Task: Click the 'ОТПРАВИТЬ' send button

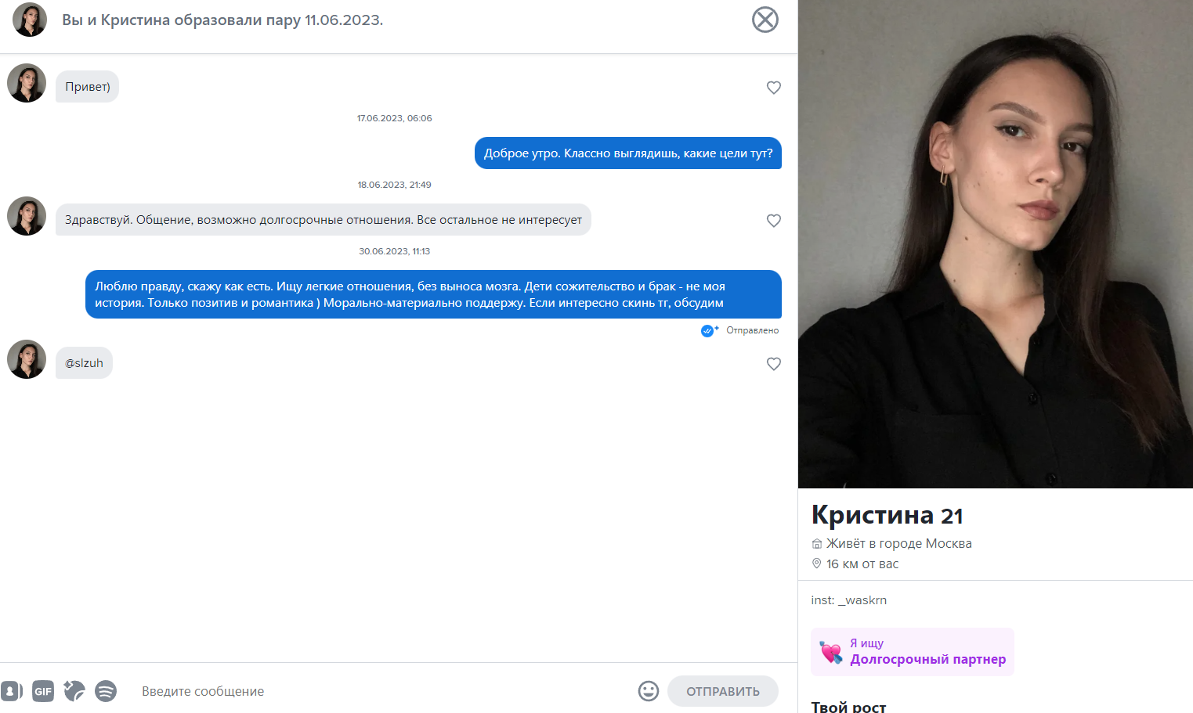Action: pyautogui.click(x=723, y=691)
